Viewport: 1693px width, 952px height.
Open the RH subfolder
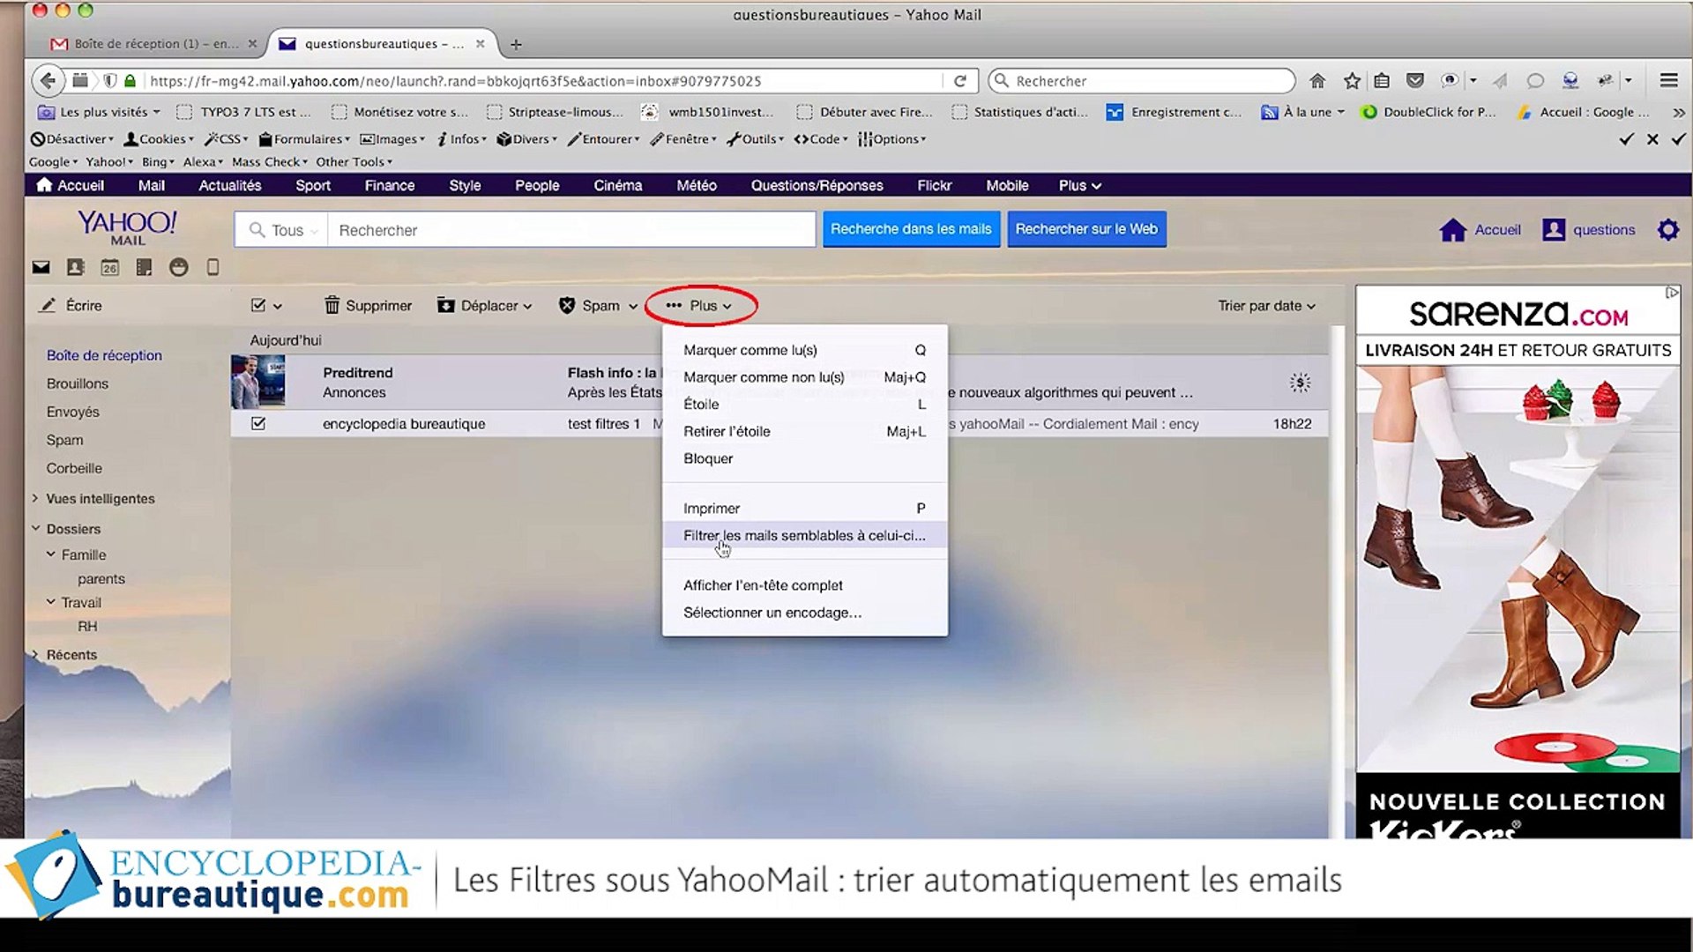(87, 627)
